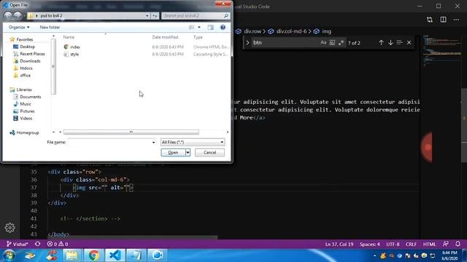This screenshot has width=467, height=262.
Task: Toggle match case in find widget
Action: [323, 43]
